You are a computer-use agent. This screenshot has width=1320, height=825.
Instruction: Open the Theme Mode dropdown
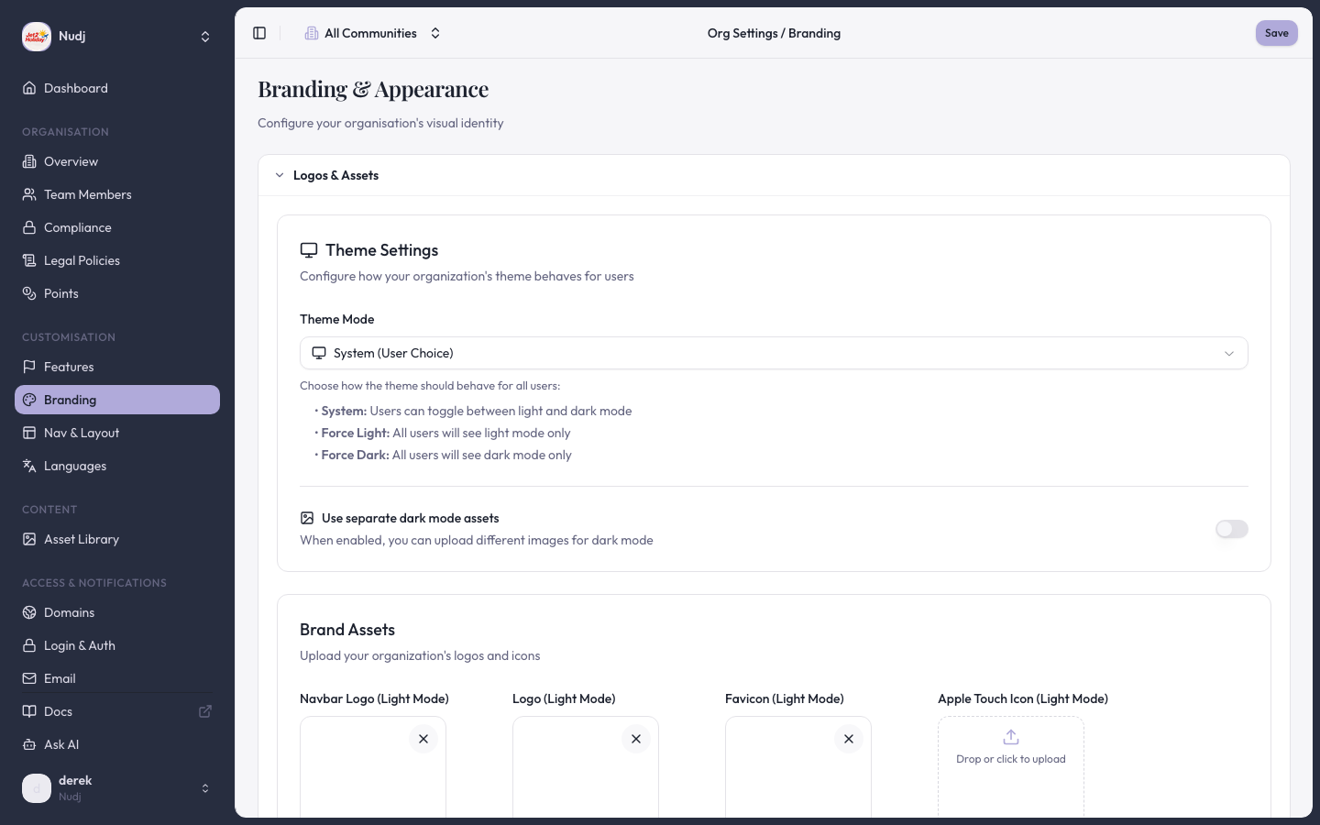774,353
